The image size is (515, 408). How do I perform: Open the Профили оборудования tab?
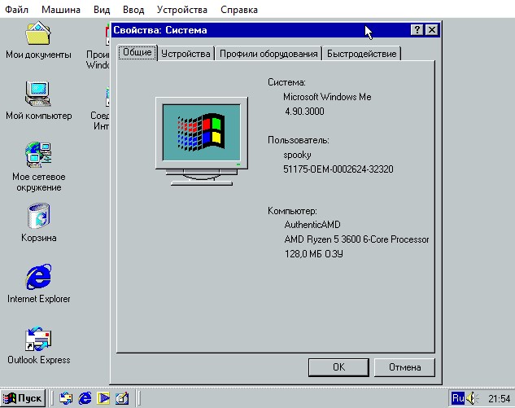(268, 54)
